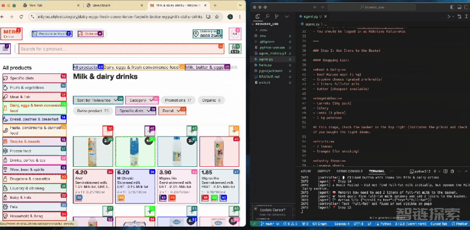Image resolution: width=470 pixels, height=230 pixels.
Task: Close the agent.py editor tab
Action: 325,17
